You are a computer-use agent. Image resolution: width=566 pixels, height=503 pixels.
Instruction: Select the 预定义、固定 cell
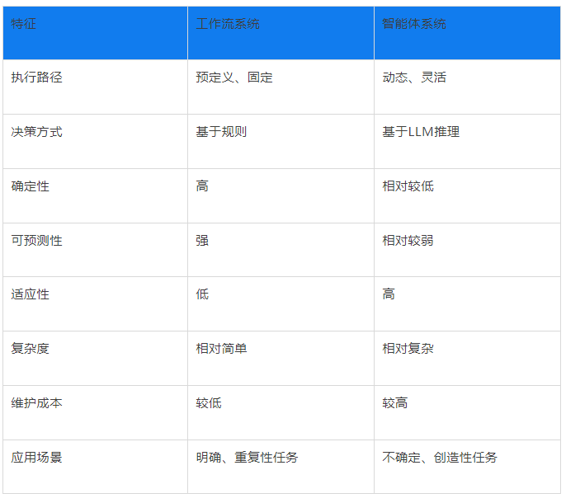point(281,87)
